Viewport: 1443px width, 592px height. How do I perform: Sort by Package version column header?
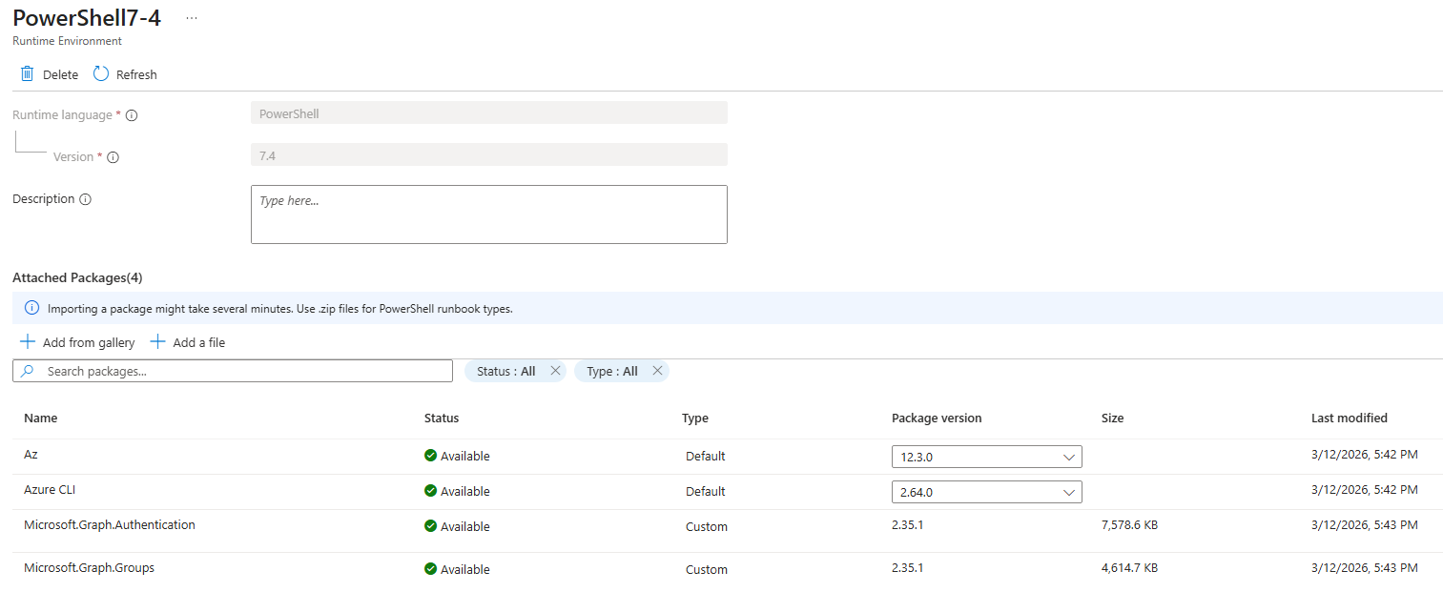click(937, 418)
